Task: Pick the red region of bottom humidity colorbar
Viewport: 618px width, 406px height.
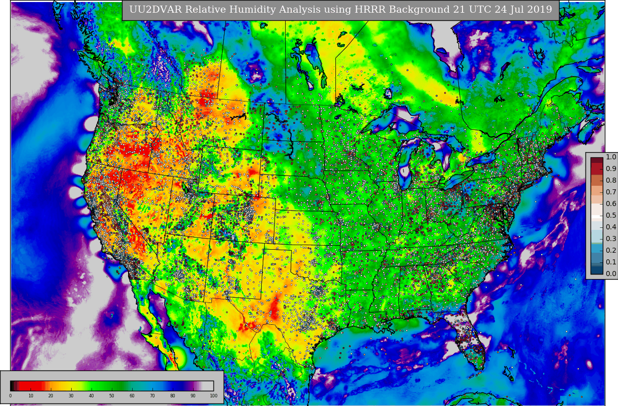Action: coord(32,386)
